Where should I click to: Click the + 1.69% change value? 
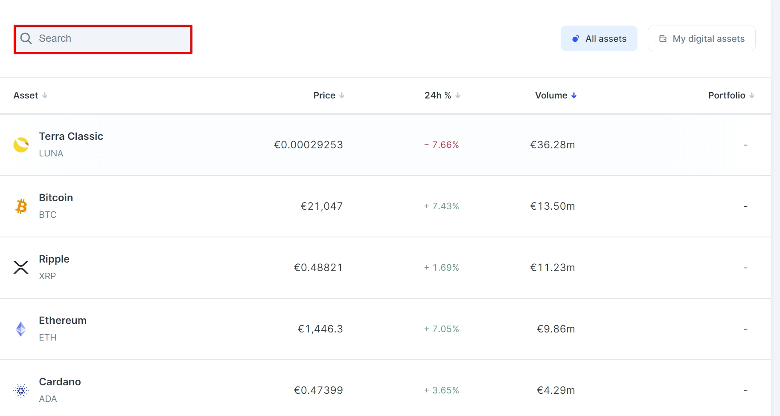click(x=442, y=268)
